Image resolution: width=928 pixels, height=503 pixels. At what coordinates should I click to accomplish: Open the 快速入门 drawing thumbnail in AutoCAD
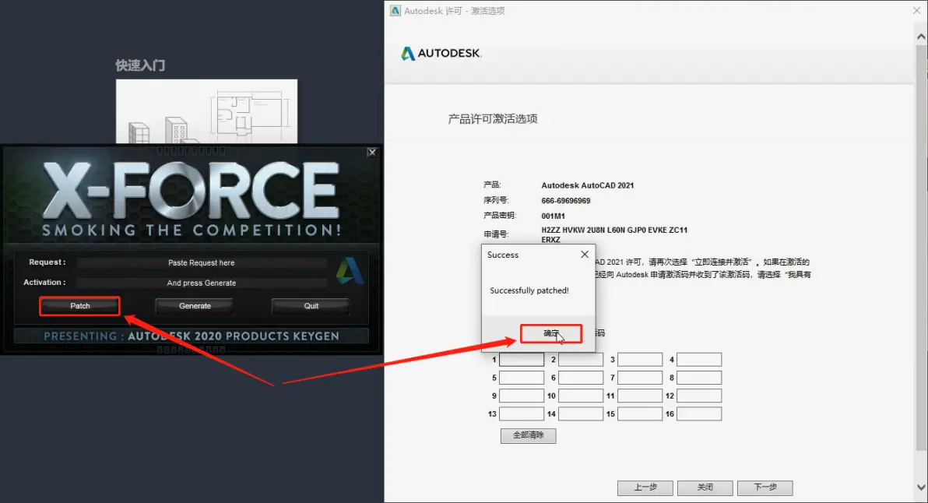(206, 111)
